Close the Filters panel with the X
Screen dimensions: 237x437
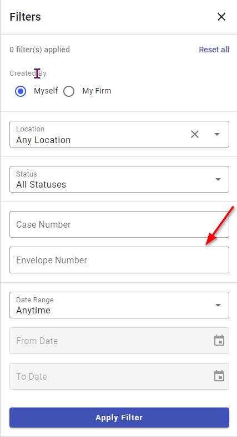221,17
